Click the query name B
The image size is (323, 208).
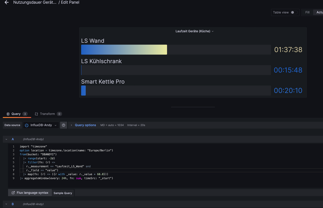[x=13, y=204]
